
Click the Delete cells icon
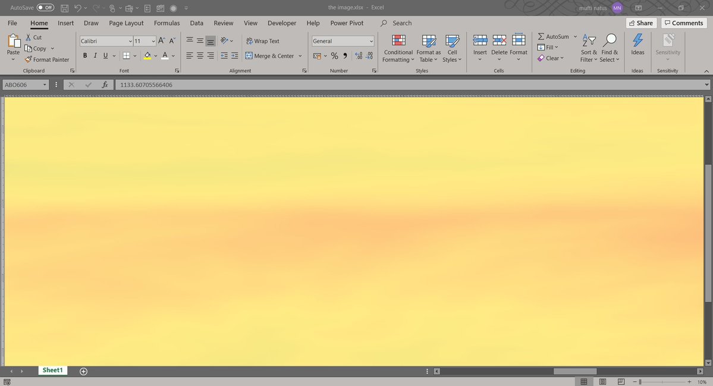coord(500,40)
